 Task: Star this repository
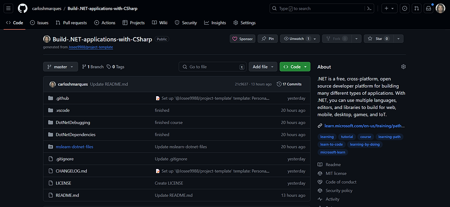point(378,38)
